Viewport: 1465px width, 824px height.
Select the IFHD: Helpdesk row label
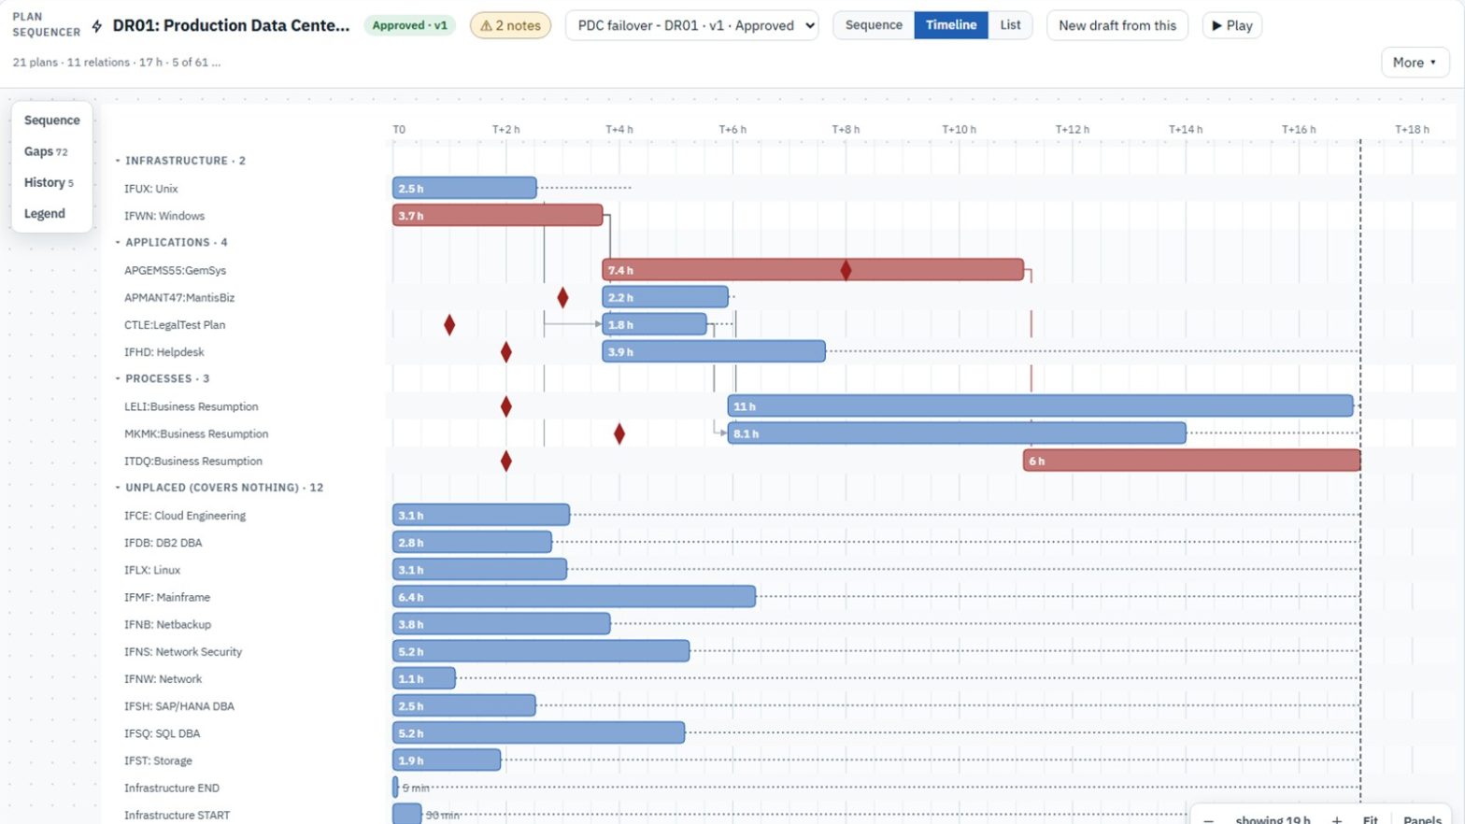pyautogui.click(x=164, y=352)
